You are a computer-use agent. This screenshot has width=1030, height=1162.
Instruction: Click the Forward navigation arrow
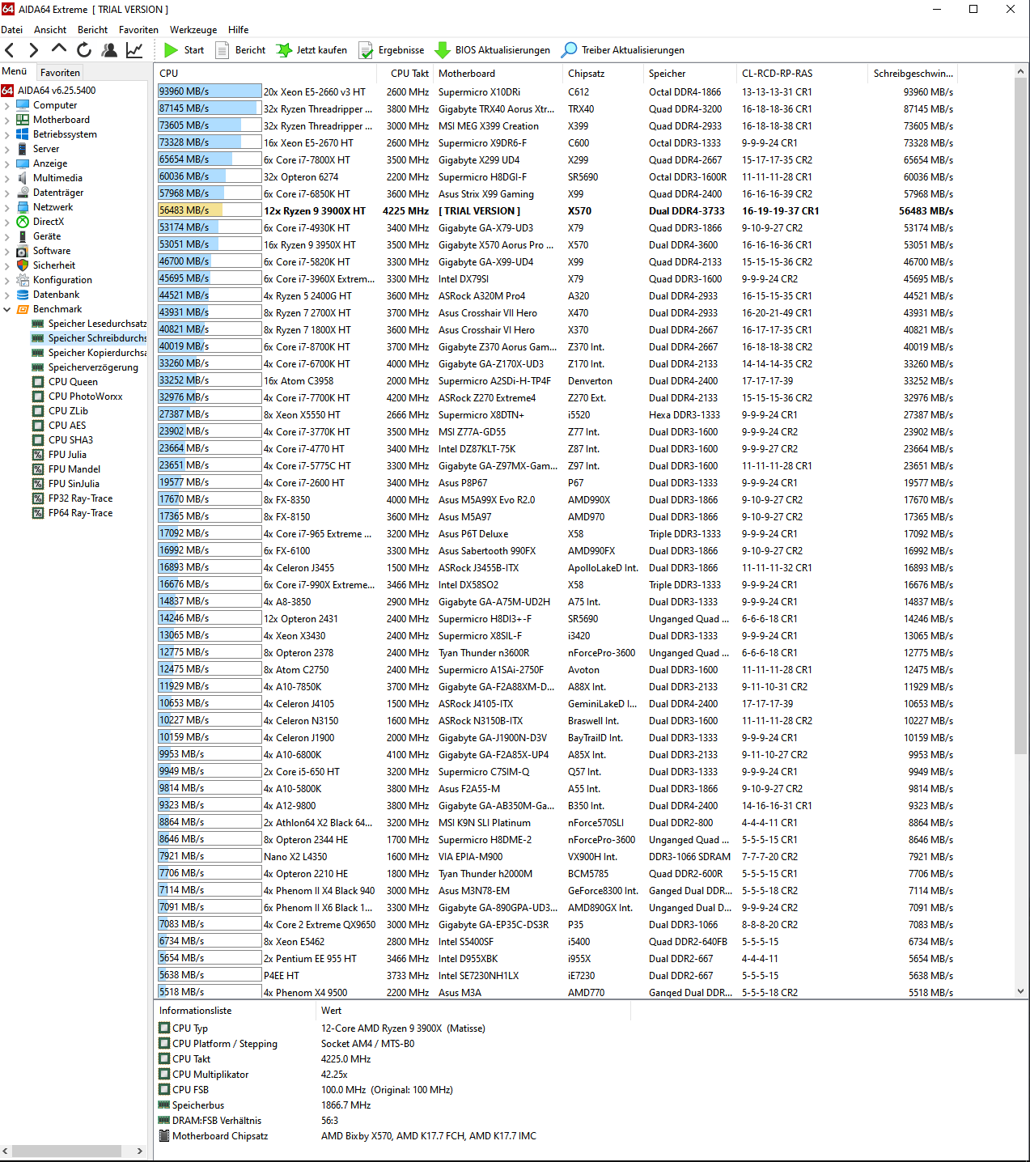pyautogui.click(x=33, y=50)
